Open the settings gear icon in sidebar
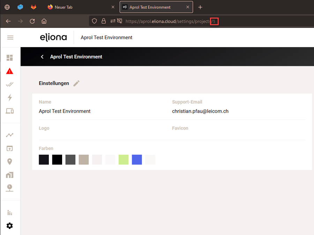Screen dimensions: 314x235 [x=10, y=226]
